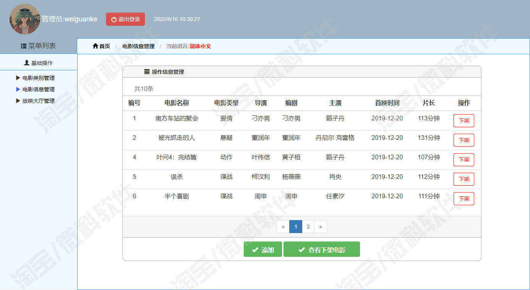Click the user icon beside 基础操作
Viewport: 530px width, 290px height.
tap(27, 63)
